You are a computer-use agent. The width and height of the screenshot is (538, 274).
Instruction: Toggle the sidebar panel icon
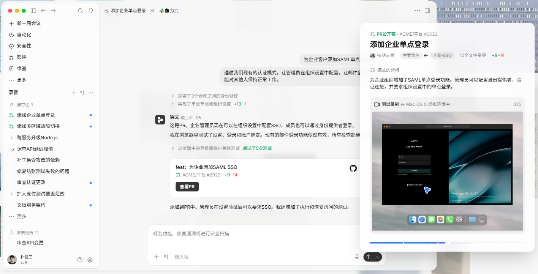33,11
